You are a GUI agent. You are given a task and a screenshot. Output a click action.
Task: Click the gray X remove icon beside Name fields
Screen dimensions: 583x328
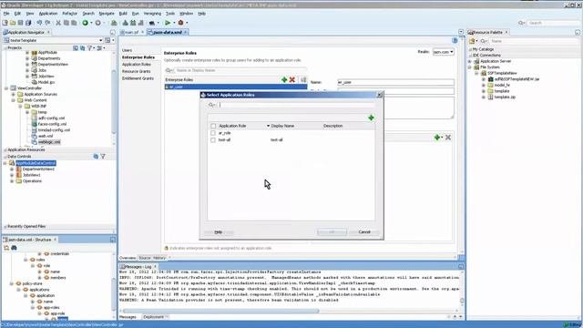448,138
